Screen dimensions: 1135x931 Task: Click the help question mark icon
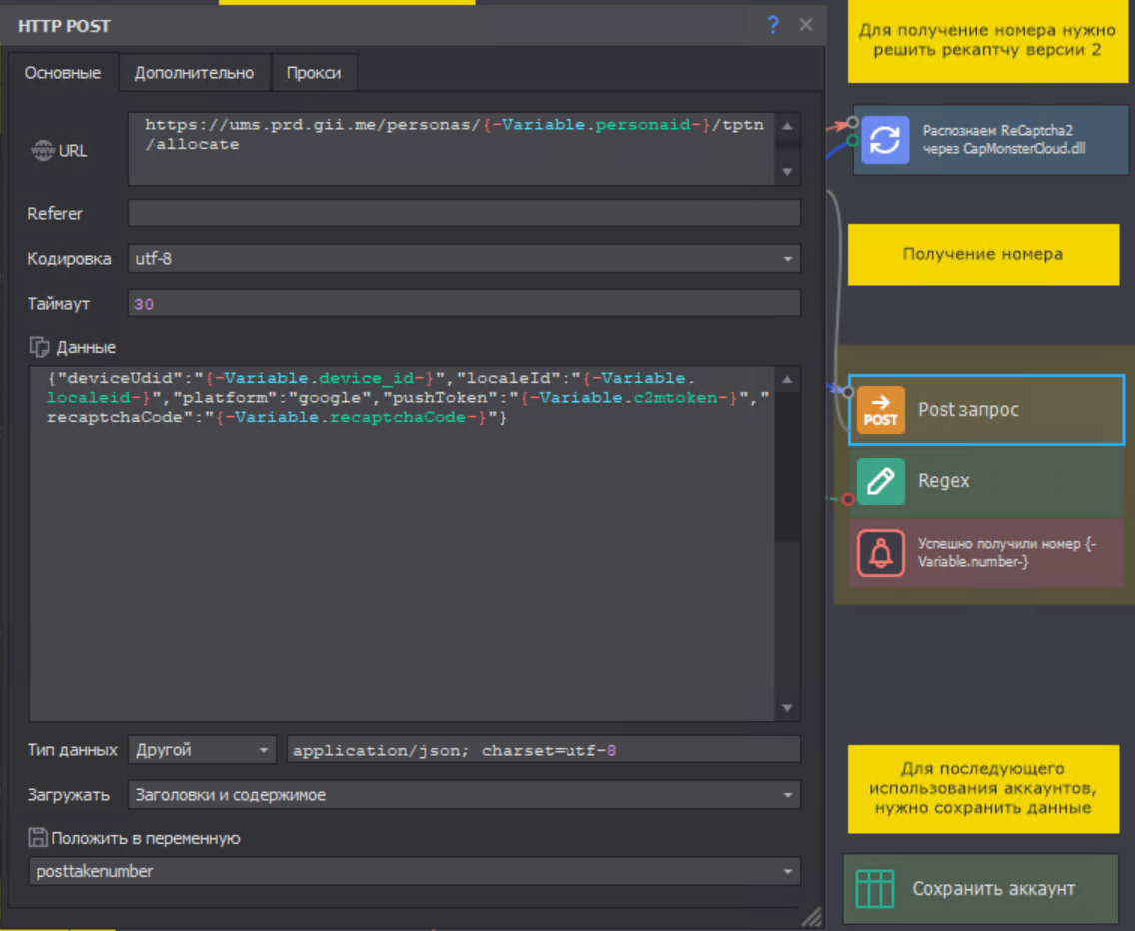773,25
